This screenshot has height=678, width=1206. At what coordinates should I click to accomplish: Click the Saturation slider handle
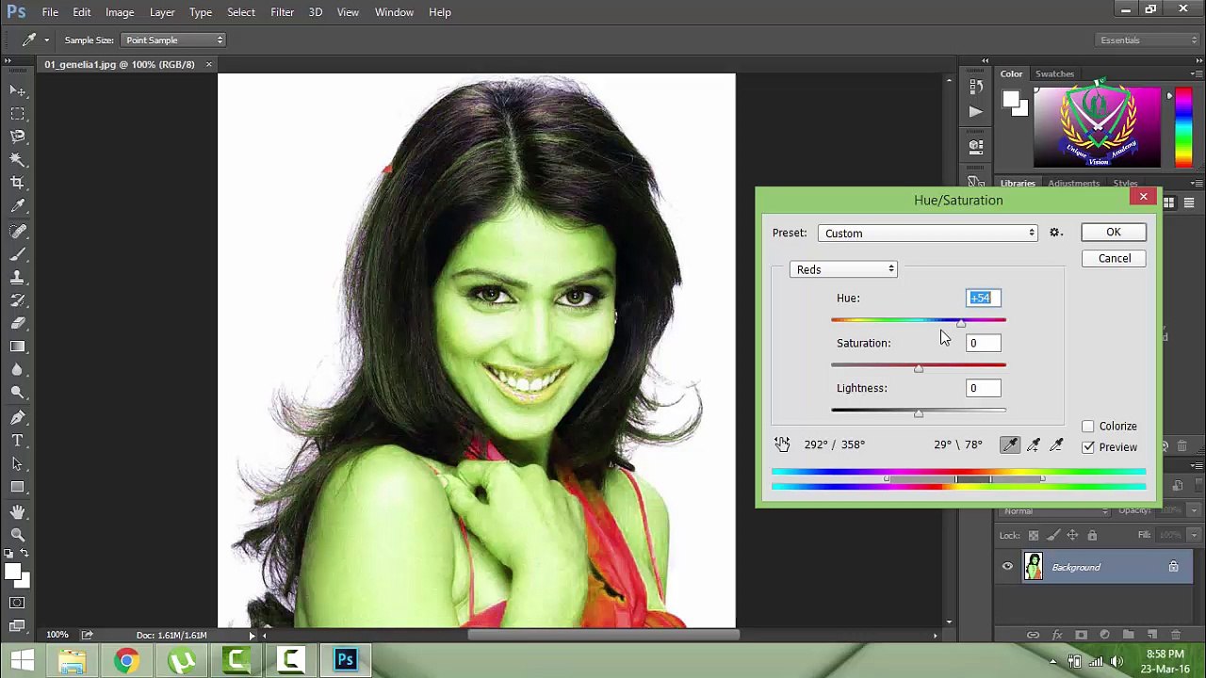(x=919, y=368)
